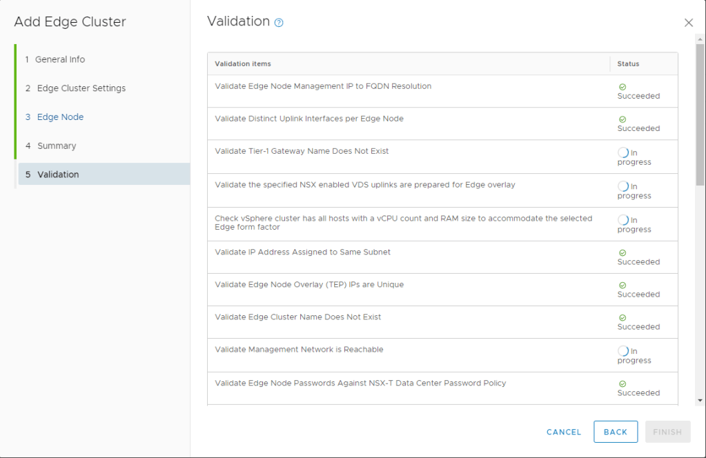The image size is (706, 458).
Task: Go to step 1 General Info
Action: [60, 59]
